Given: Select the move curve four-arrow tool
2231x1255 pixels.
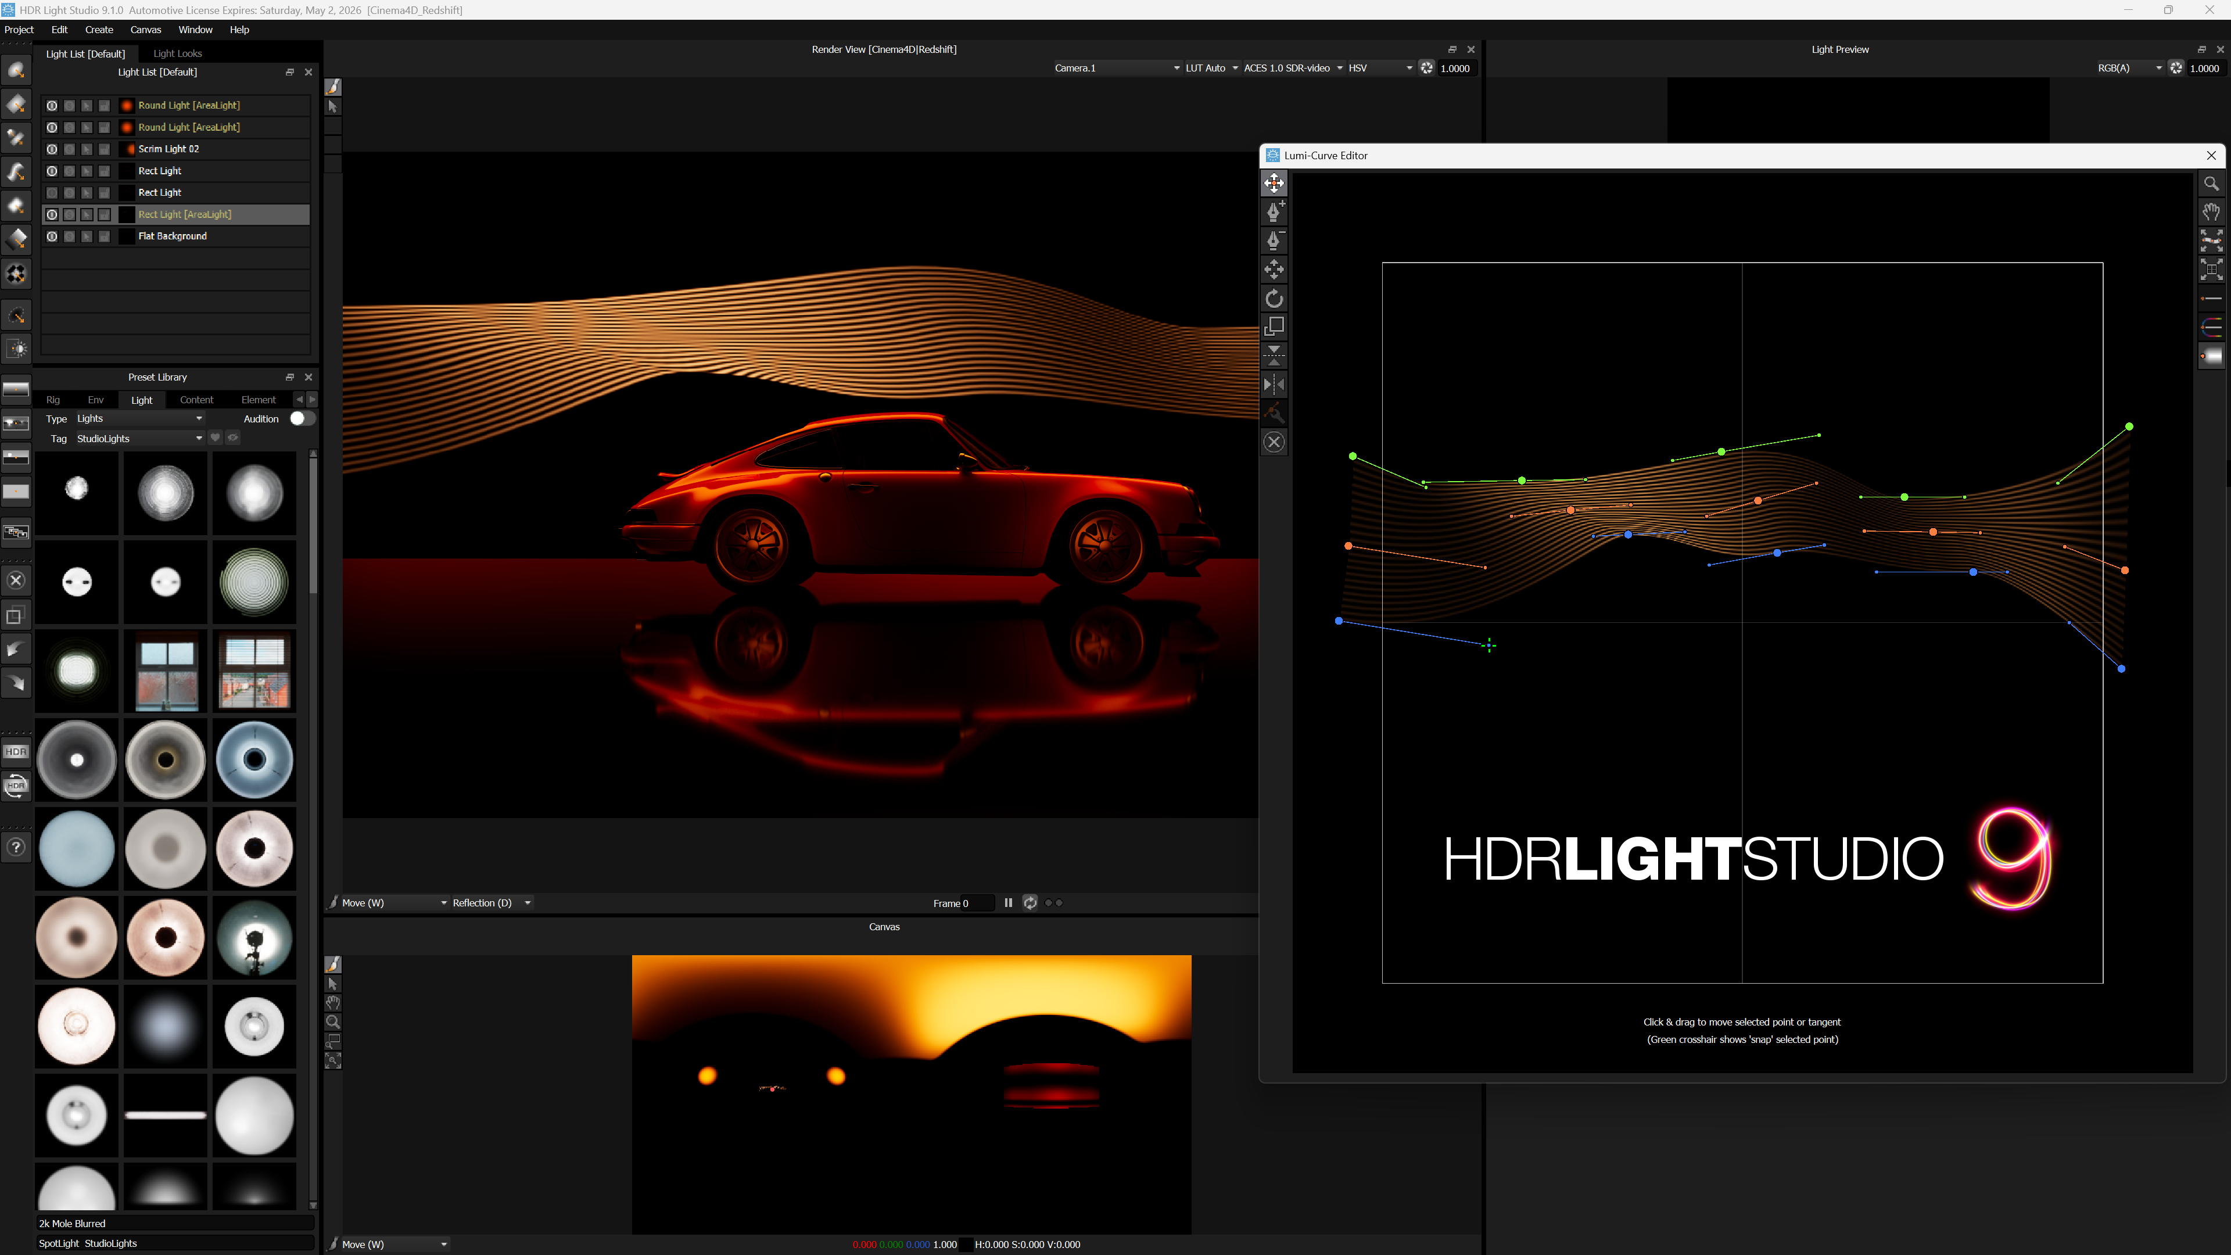Looking at the screenshot, I should 1273,270.
